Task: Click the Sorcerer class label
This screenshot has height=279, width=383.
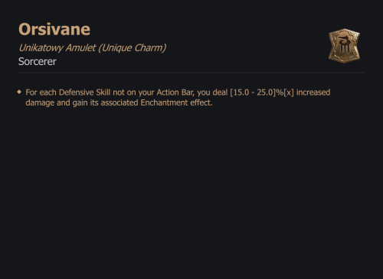Action: tap(38, 61)
